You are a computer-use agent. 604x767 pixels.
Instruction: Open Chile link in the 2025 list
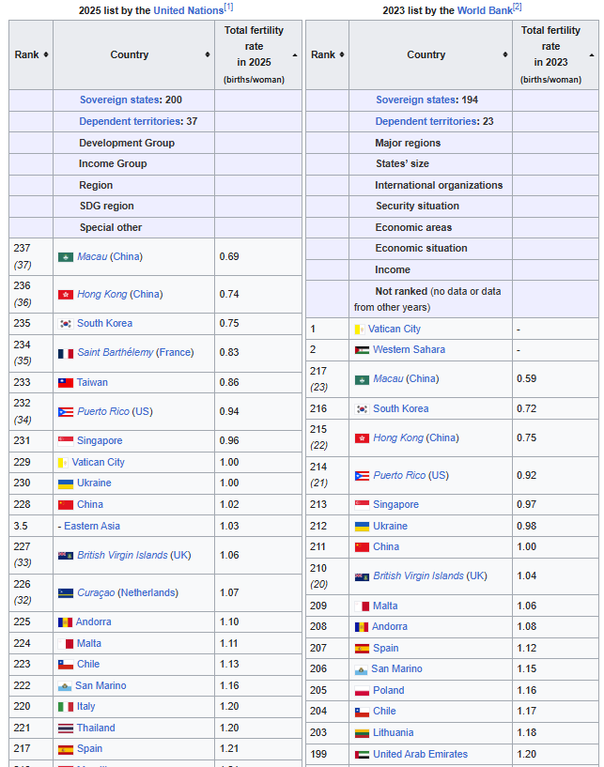click(88, 665)
